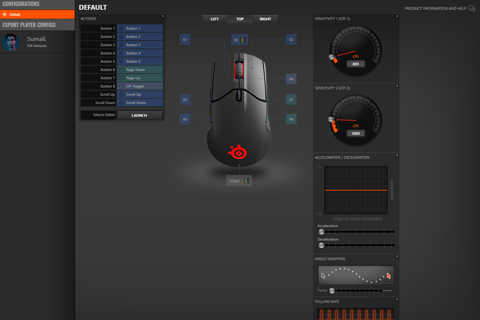The image size is (480, 320).
Task: Click the Configurations section header
Action: [x=38, y=4]
